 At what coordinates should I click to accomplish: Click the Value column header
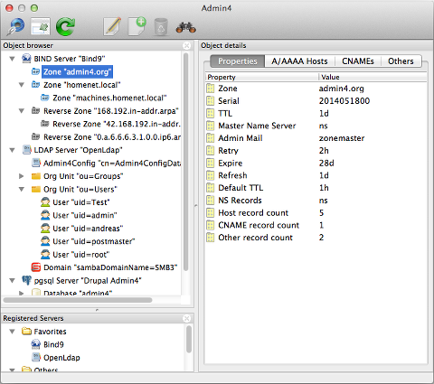pyautogui.click(x=373, y=77)
